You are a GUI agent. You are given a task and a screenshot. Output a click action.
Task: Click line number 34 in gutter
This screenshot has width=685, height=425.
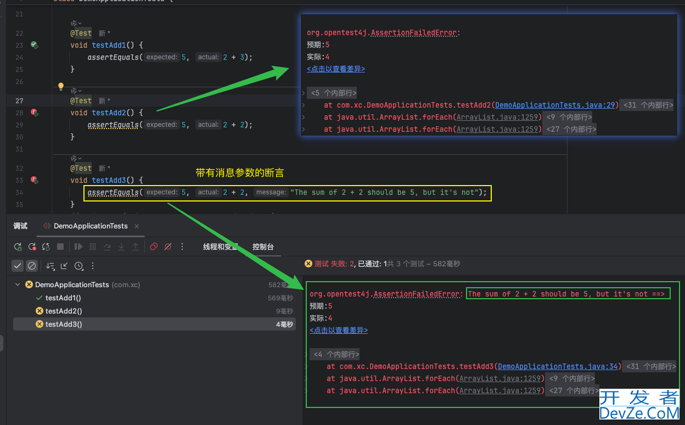coord(19,192)
